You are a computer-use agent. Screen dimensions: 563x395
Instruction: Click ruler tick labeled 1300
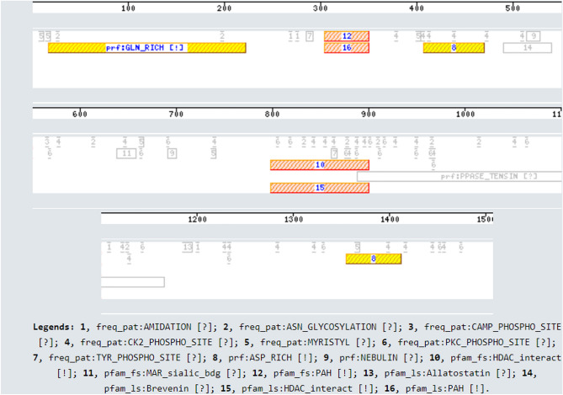[x=293, y=219]
